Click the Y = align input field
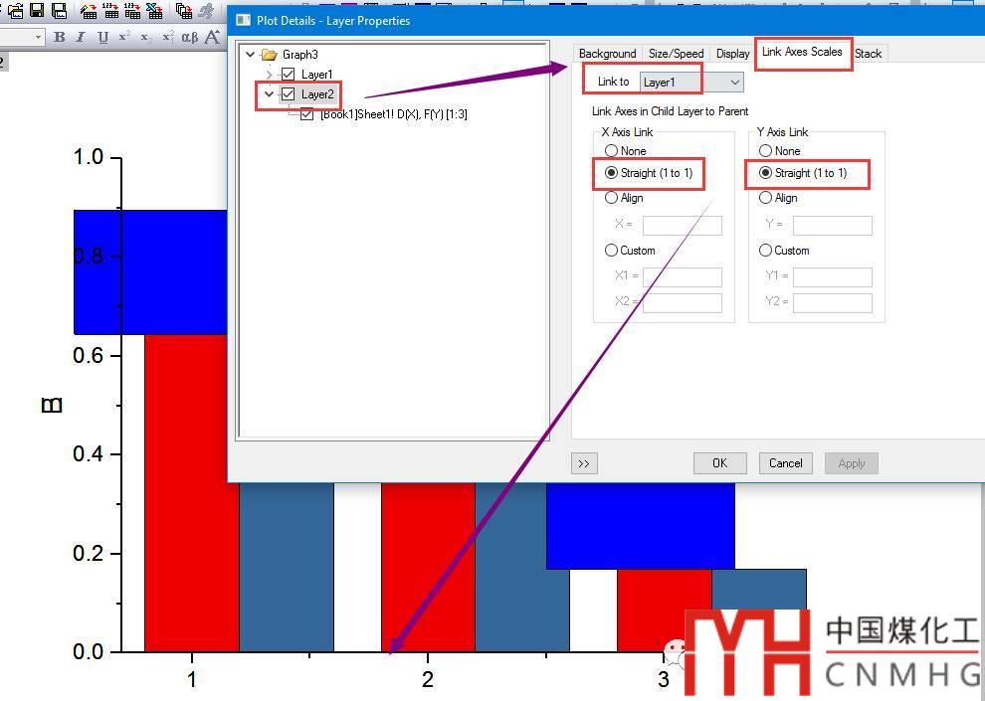Screen dimensions: 985x701 (x=833, y=226)
